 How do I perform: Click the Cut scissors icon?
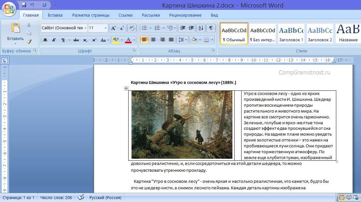(x=29, y=25)
